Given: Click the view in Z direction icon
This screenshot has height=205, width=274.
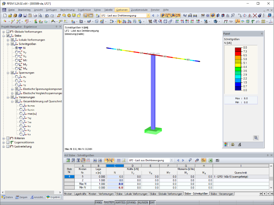Looking at the screenshot, I should 192,22.
